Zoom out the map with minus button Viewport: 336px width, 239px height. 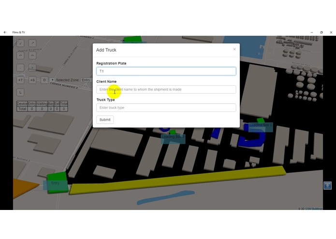(x=20, y=68)
